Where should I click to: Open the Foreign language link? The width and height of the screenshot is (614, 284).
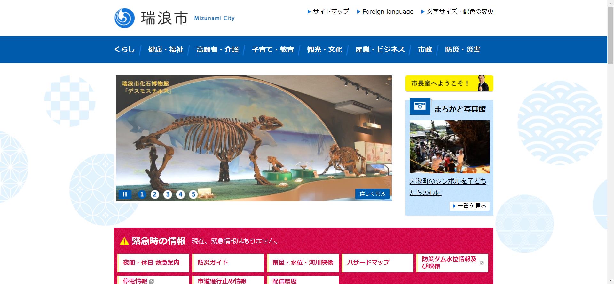(388, 12)
